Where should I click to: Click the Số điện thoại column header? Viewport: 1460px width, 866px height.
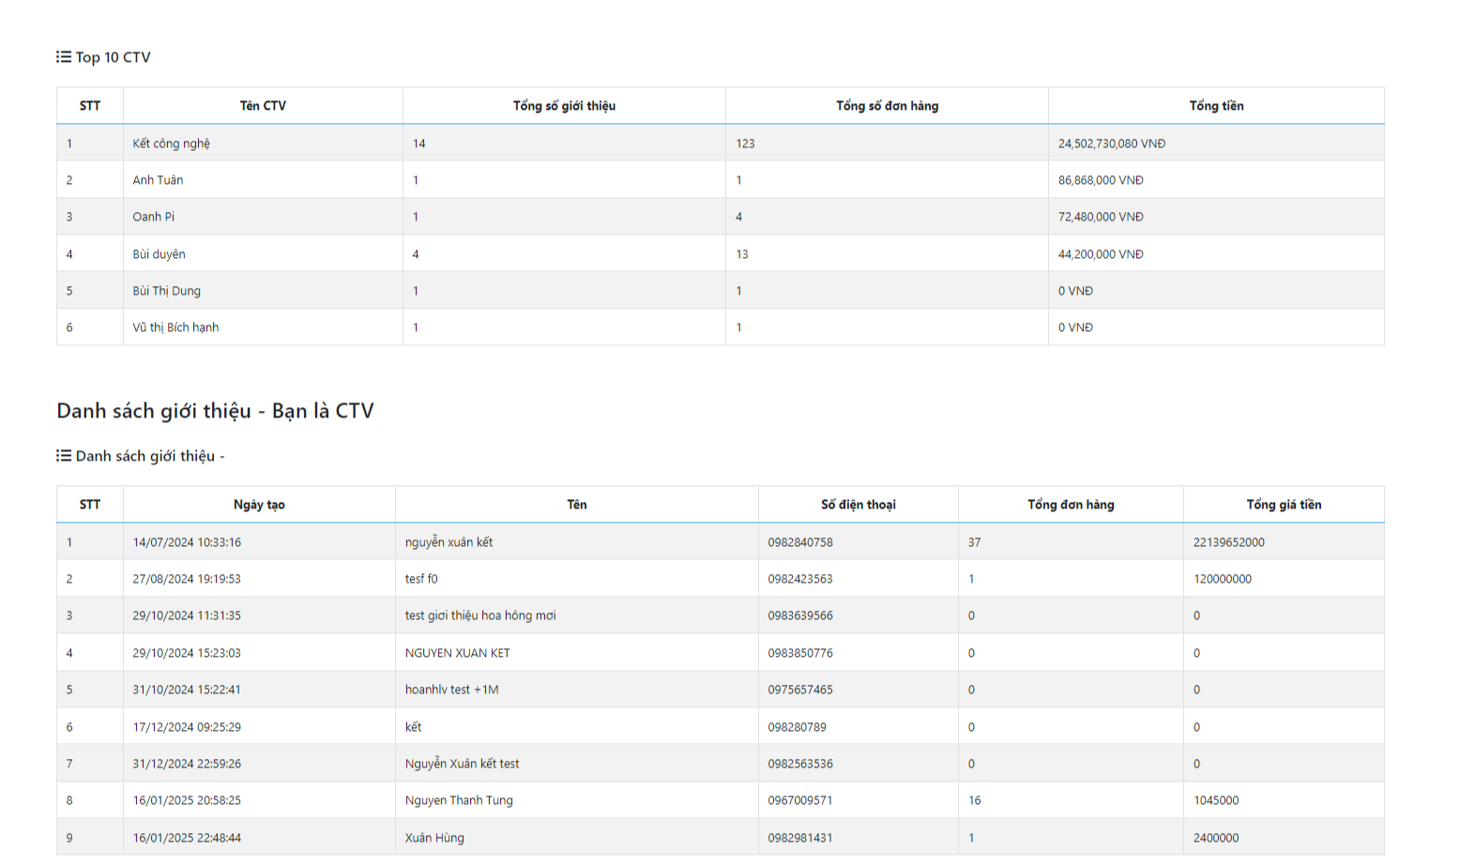tap(858, 505)
